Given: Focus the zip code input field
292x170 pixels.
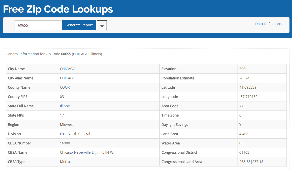Looking at the screenshot, I should 38,25.
